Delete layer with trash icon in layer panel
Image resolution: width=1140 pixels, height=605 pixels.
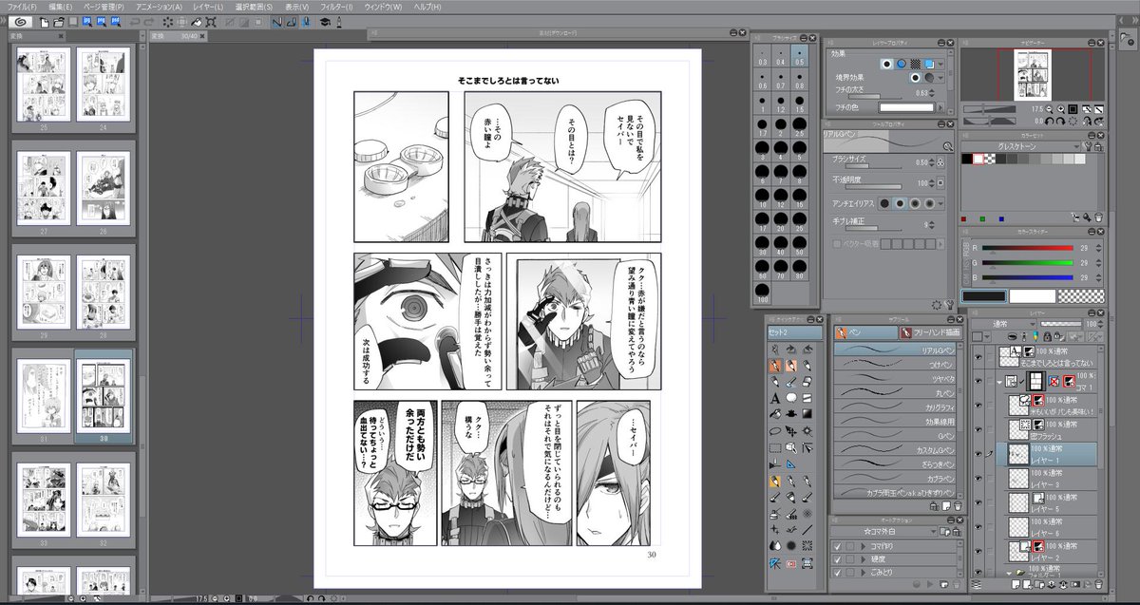1098,582
